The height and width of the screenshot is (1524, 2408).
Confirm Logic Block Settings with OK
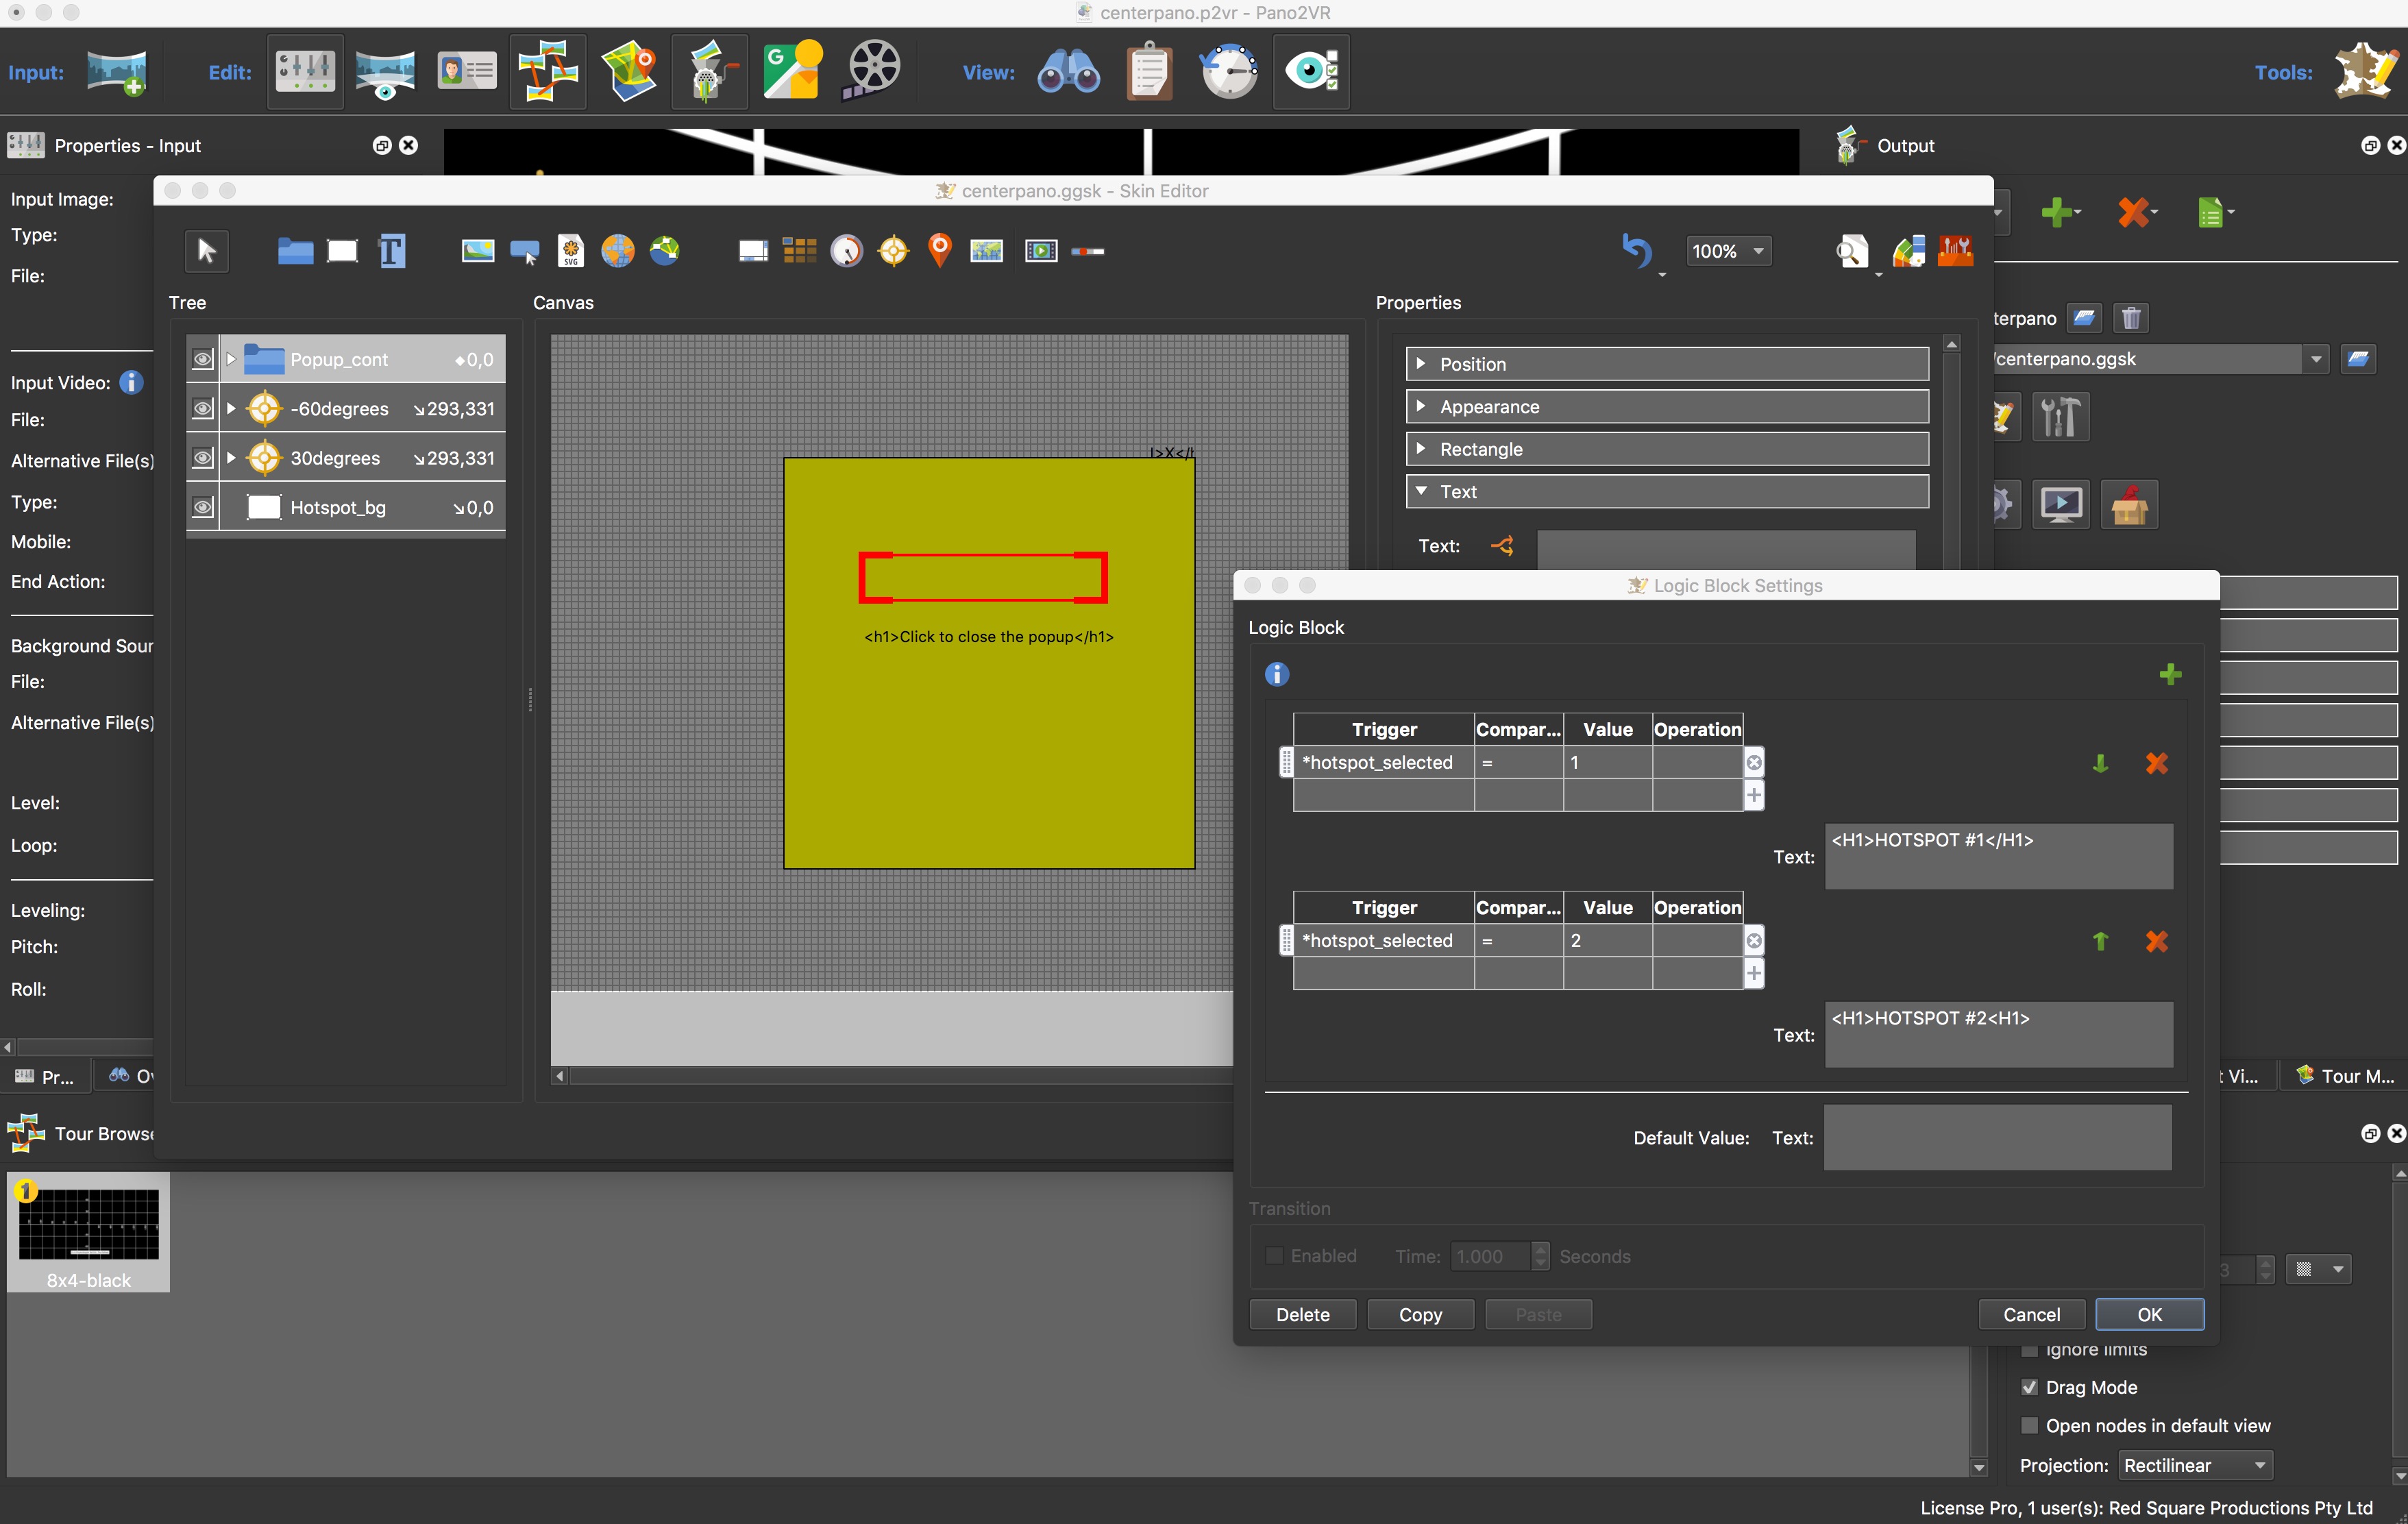(x=2149, y=1315)
